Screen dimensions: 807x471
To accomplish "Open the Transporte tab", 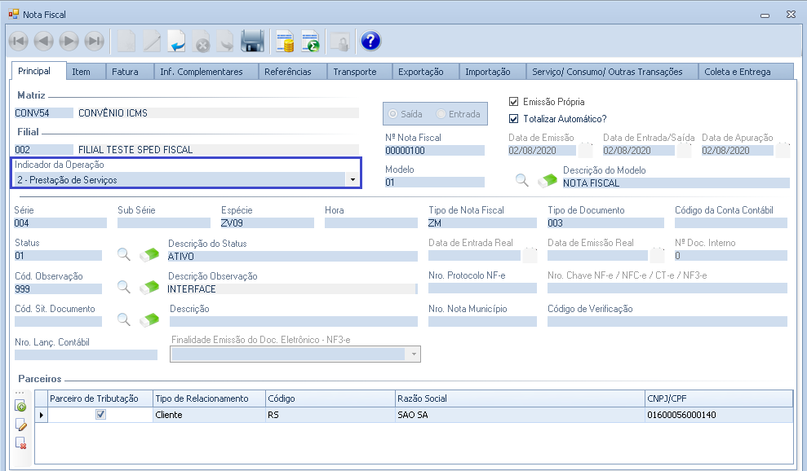I will pos(354,72).
